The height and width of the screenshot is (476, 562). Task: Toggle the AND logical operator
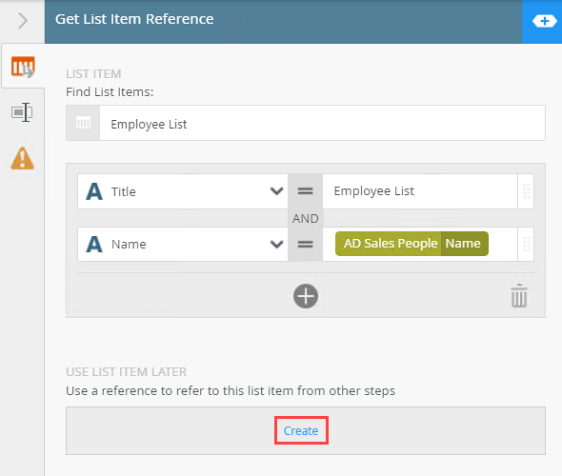[305, 218]
